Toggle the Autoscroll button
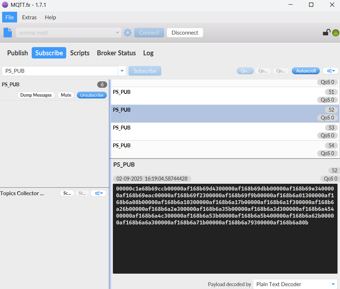Screen dimensions: 340x289 click(x=306, y=71)
